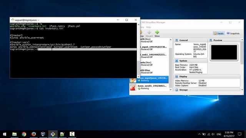Click the Junos_mgmtjunos VM OS icon
This screenshot has width=246, height=138.
click(x=133, y=80)
